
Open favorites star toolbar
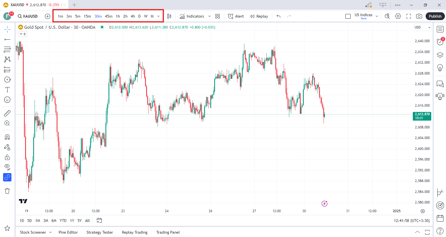[7, 228]
